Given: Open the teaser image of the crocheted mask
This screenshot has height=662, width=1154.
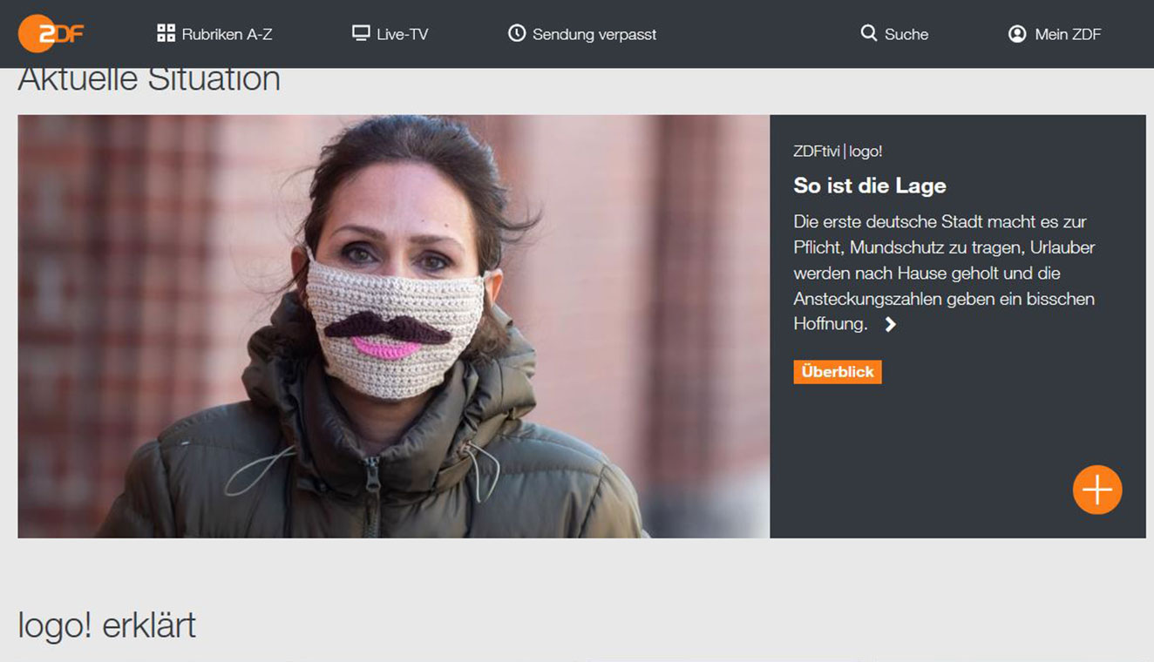Looking at the screenshot, I should 393,326.
